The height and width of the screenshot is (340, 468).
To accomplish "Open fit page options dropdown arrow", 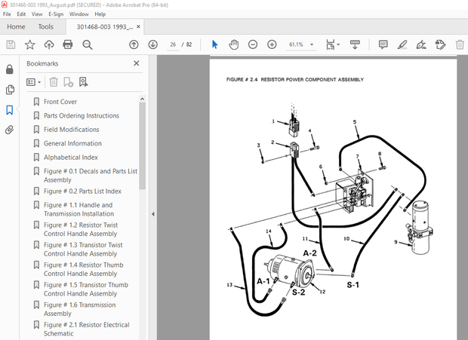I will click(x=338, y=44).
